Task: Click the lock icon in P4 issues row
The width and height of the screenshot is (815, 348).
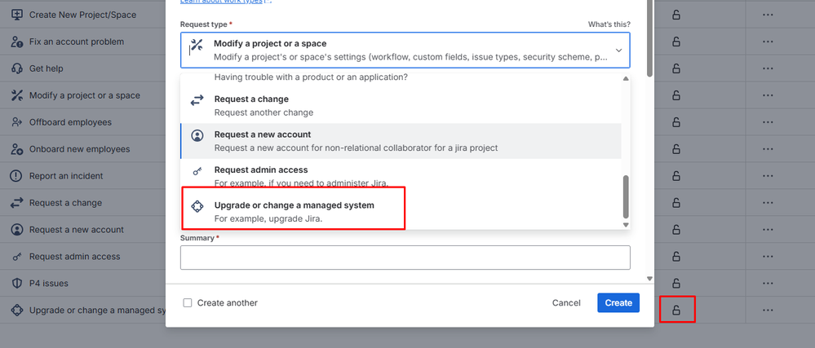Action: pyautogui.click(x=676, y=283)
